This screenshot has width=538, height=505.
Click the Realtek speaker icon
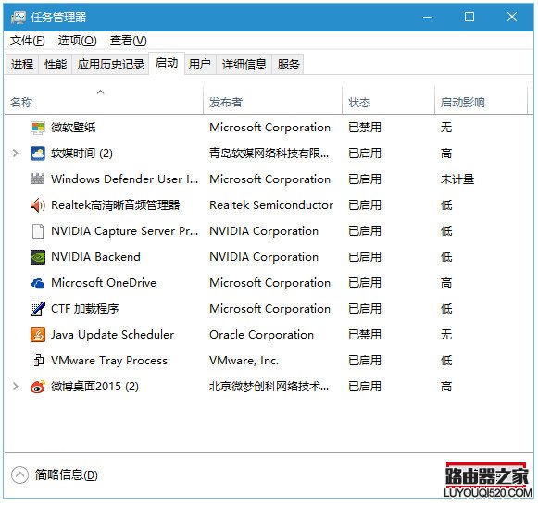tap(37, 205)
